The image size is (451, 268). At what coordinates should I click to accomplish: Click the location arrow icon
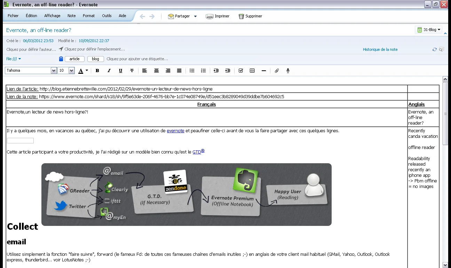click(61, 49)
